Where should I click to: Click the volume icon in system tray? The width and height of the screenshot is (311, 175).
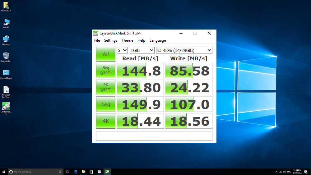point(284,172)
